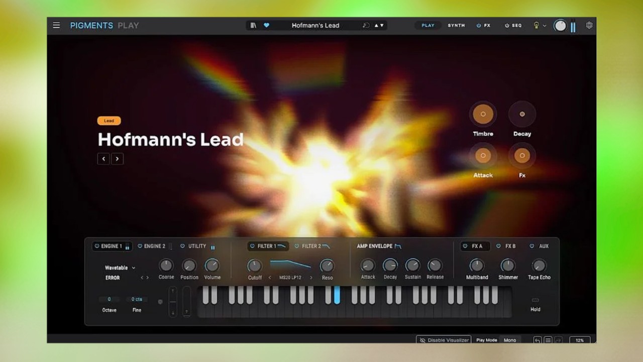Open the Wavetable engine type dropdown

(120, 268)
